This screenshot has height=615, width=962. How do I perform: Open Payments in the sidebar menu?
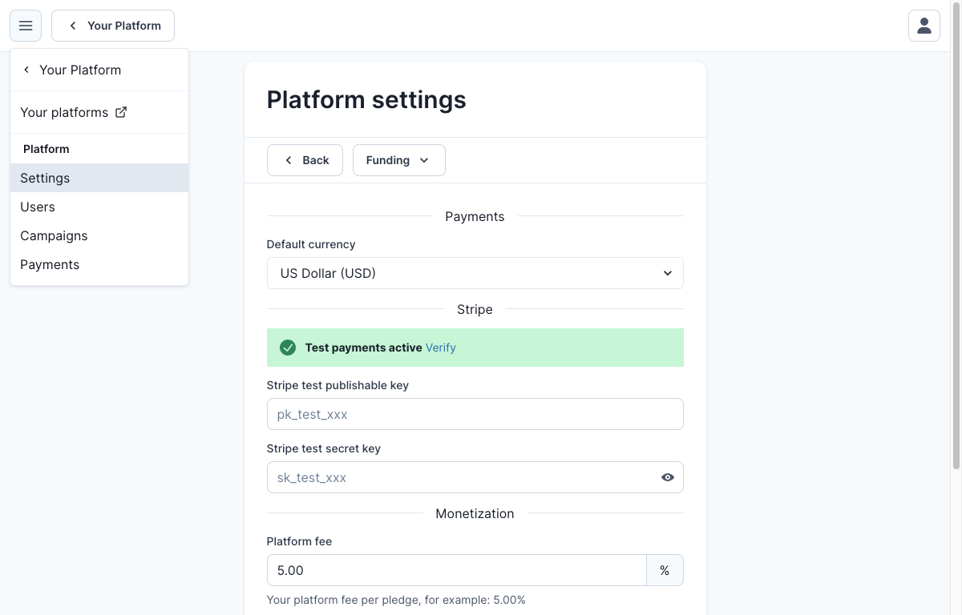99,264
